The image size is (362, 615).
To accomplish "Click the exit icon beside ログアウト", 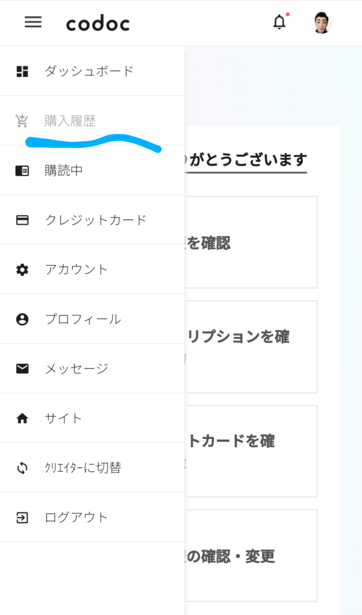I will [x=22, y=518].
